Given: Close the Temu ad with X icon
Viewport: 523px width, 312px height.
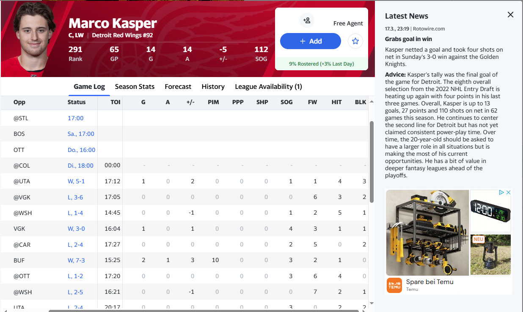Looking at the screenshot, I should (509, 193).
